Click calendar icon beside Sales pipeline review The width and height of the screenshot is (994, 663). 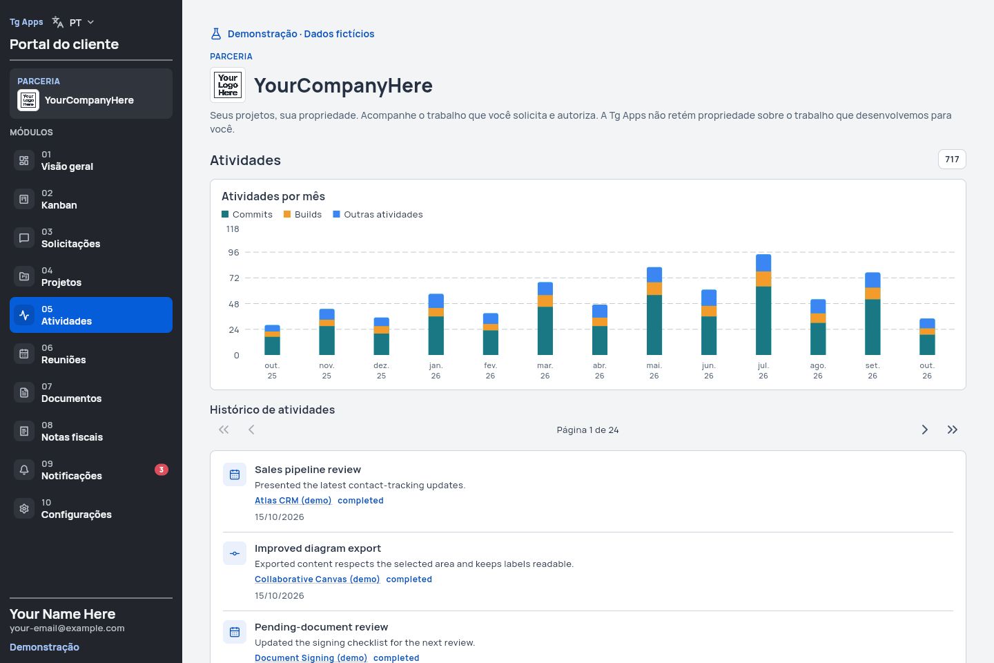pos(235,474)
